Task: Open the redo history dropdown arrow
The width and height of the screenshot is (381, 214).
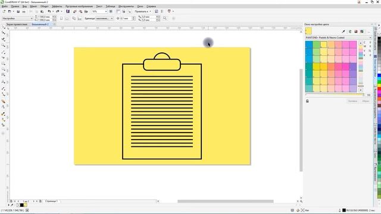Action: click(x=61, y=11)
